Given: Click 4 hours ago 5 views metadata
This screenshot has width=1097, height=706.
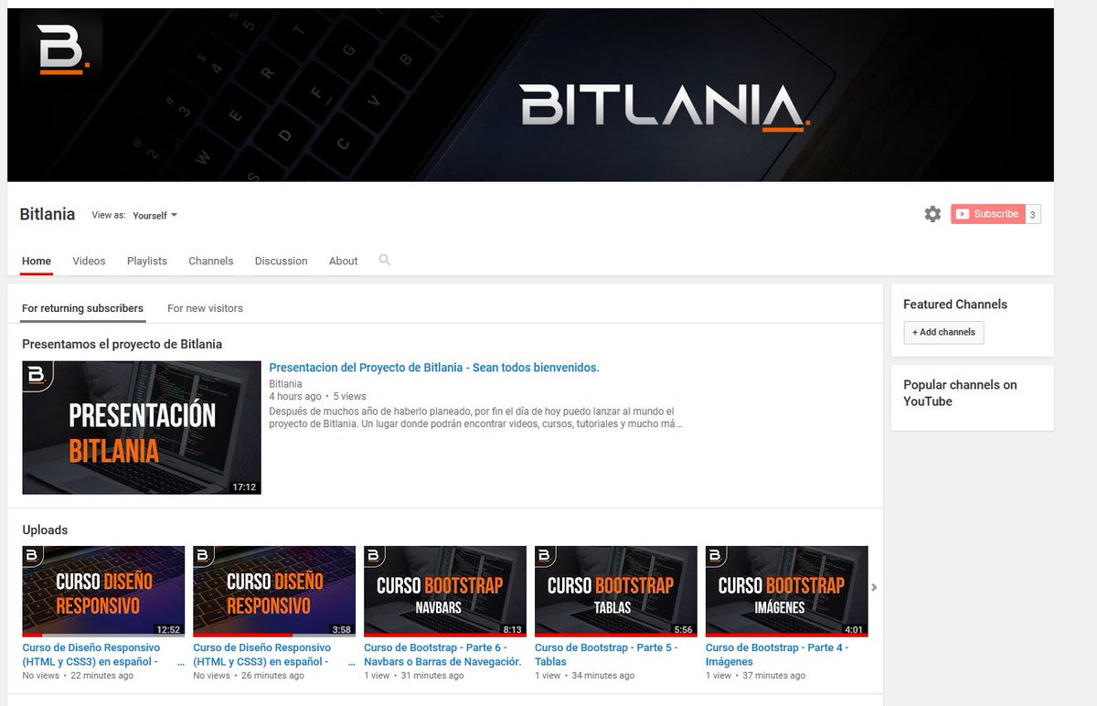Looking at the screenshot, I should coord(317,397).
